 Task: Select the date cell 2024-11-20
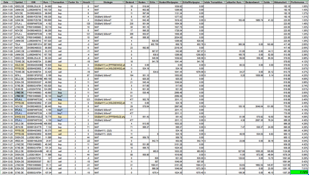(7, 127)
